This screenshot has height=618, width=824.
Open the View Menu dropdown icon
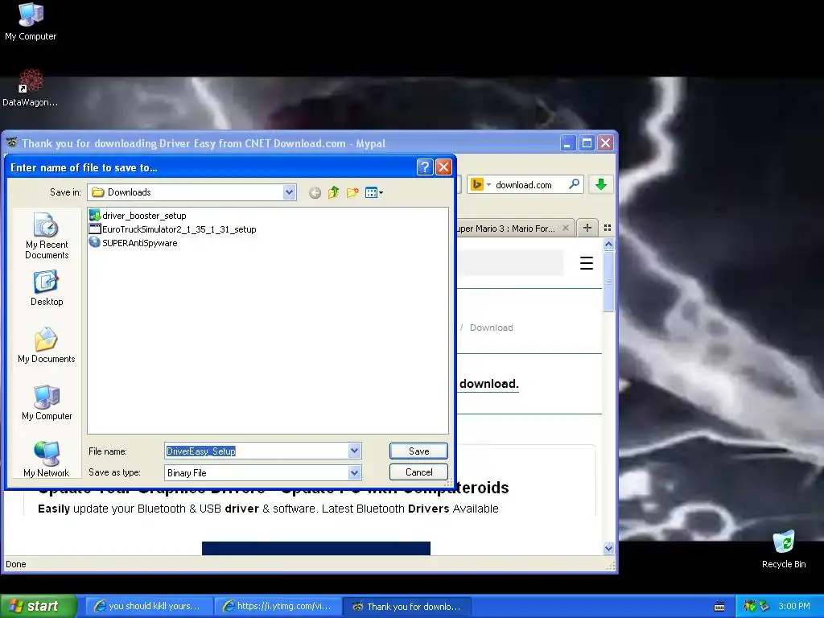tap(373, 193)
